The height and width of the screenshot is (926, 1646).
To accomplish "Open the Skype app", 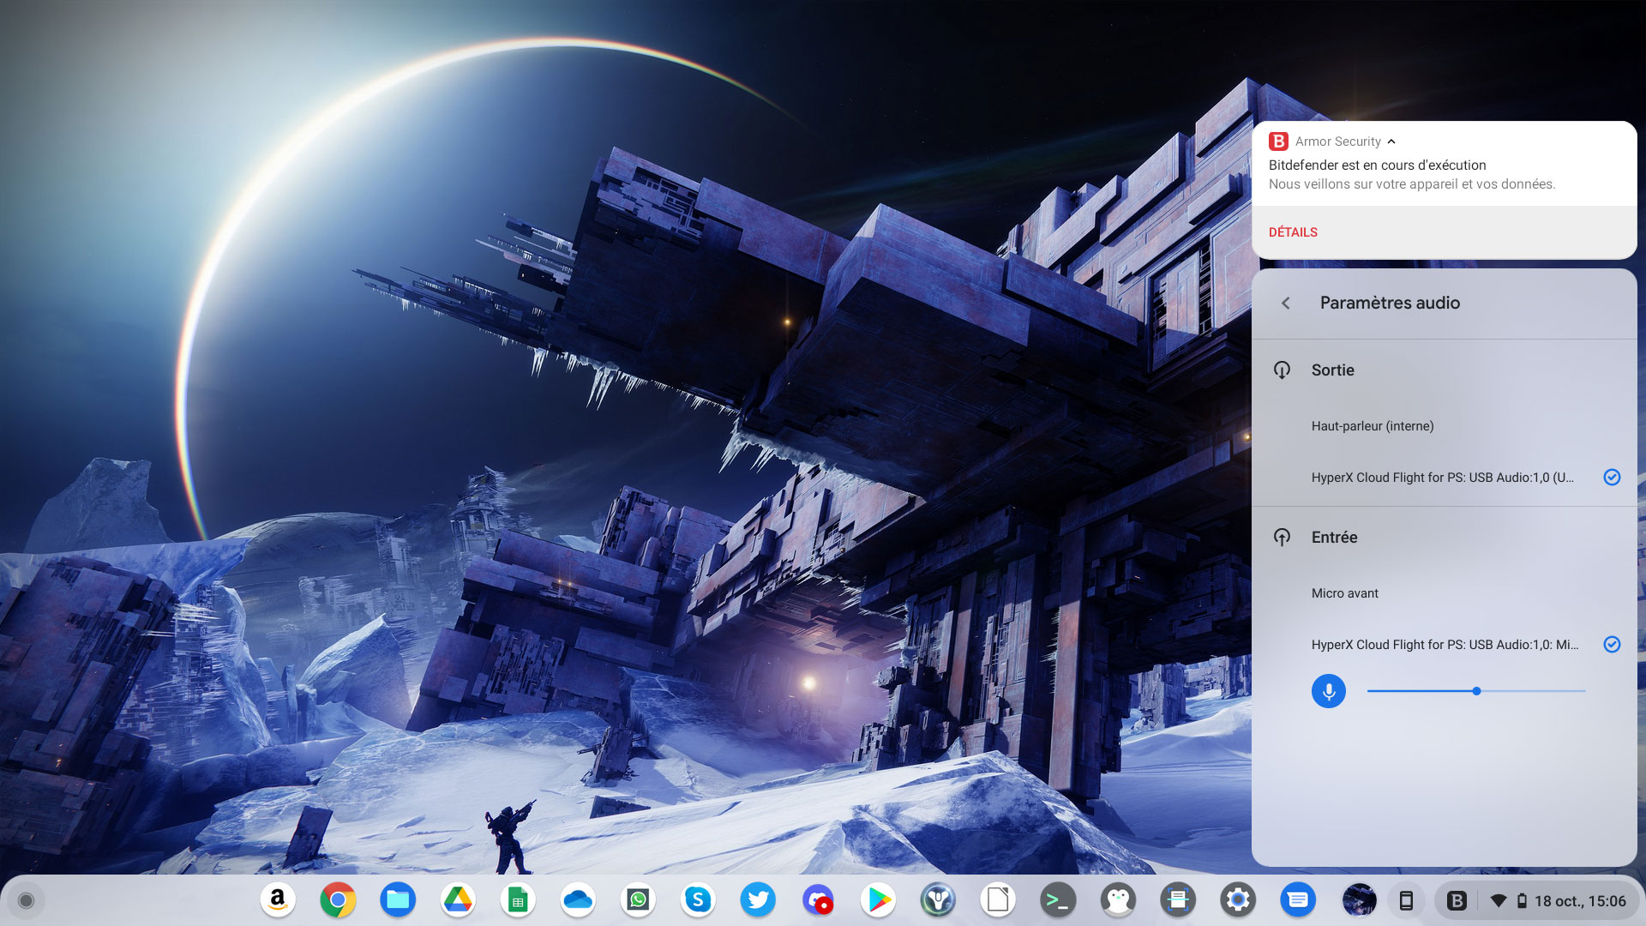I will [x=698, y=900].
